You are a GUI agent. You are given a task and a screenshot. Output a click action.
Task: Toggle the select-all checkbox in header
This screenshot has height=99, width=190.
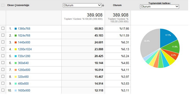[3, 5]
